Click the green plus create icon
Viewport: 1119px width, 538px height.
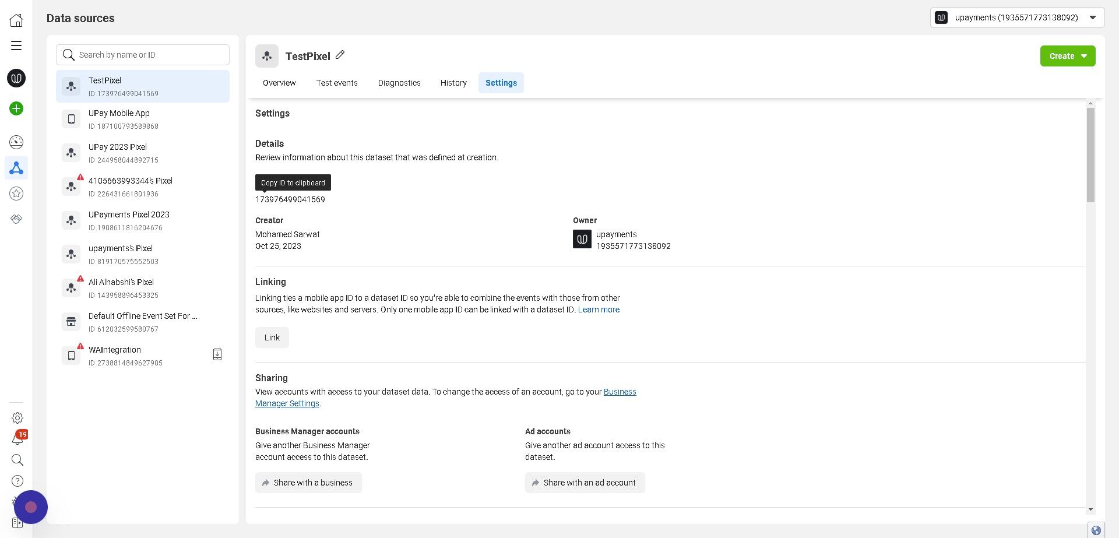click(x=16, y=108)
